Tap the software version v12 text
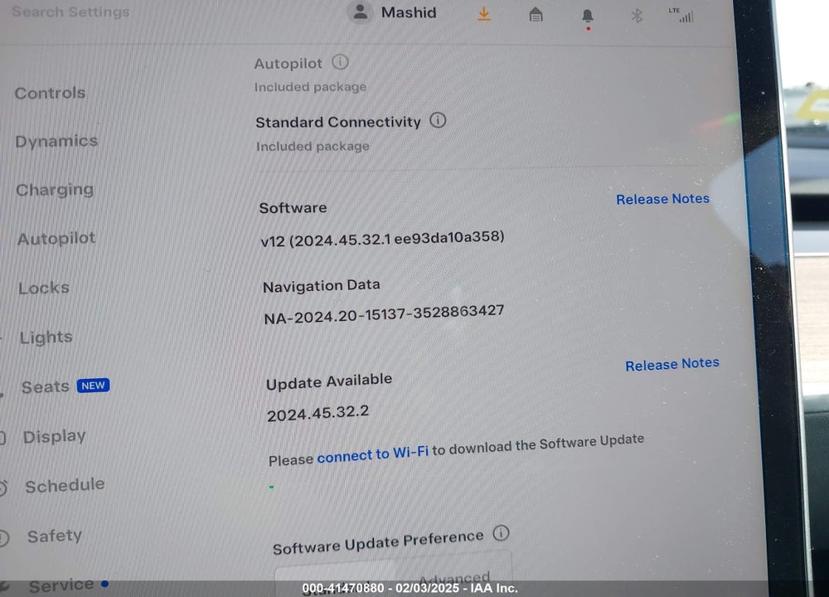The width and height of the screenshot is (829, 597). click(x=382, y=239)
